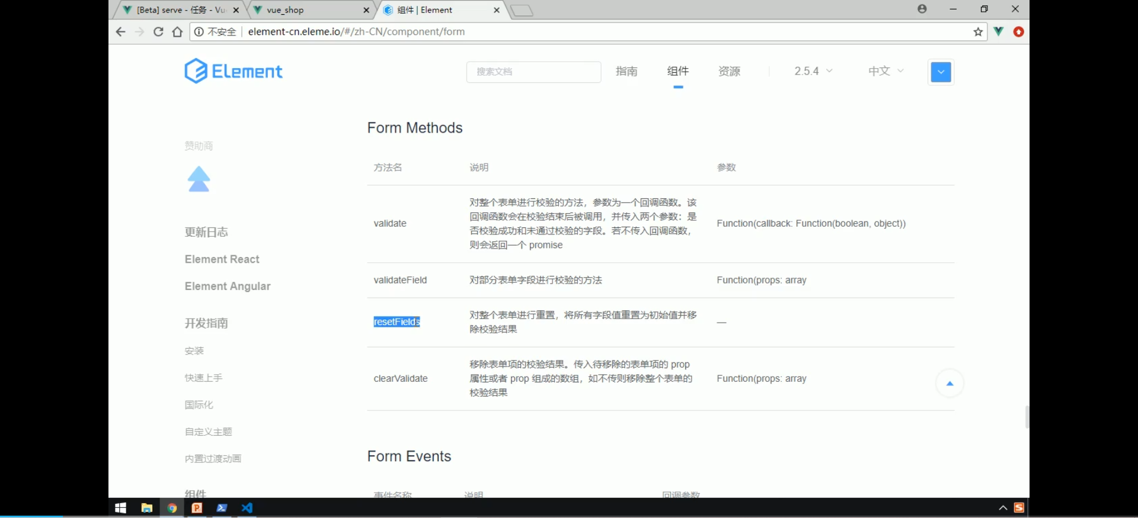Click the Form Methods heading
Image resolution: width=1138 pixels, height=518 pixels.
[x=415, y=128]
